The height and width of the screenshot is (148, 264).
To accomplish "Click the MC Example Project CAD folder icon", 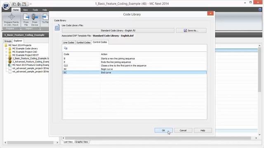I will tap(10, 52).
